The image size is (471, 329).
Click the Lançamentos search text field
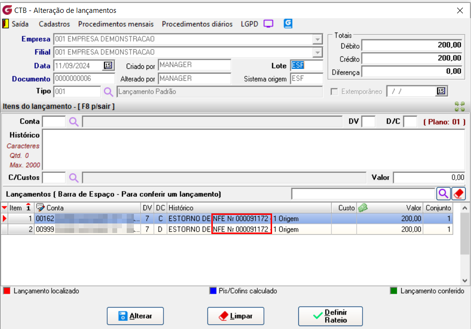click(363, 194)
